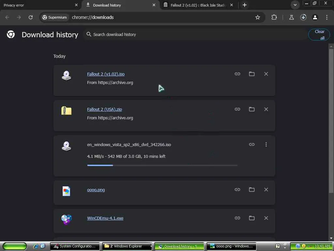Click the taskbar clock showing 10:41 AM
The width and height of the screenshot is (334, 251).
point(322,246)
